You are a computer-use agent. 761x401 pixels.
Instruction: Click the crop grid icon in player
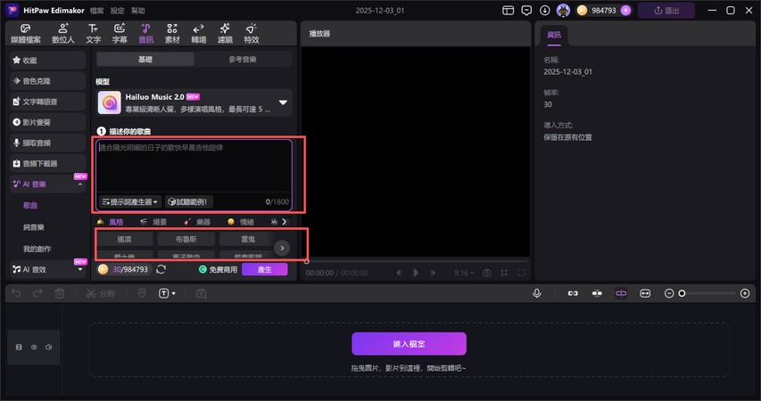tap(504, 273)
